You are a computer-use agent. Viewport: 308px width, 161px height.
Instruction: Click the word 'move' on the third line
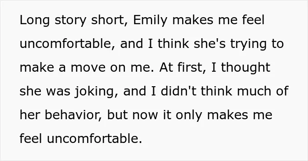(88, 68)
